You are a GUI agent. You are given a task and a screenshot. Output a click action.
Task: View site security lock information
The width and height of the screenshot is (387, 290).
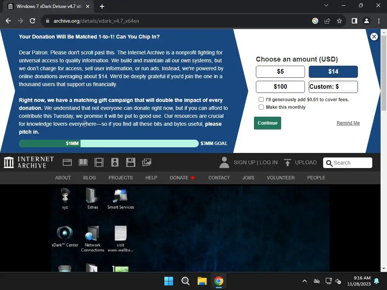click(48, 21)
